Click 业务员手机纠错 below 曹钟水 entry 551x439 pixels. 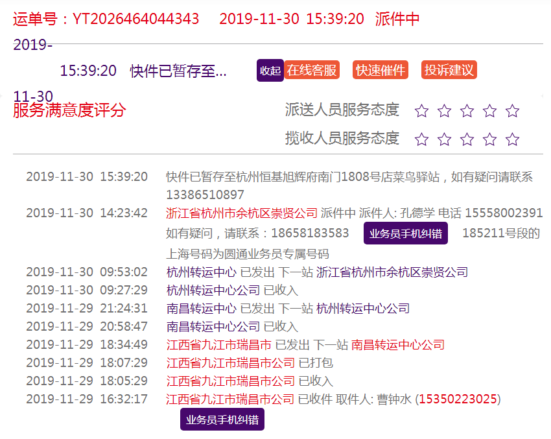[x=222, y=420]
